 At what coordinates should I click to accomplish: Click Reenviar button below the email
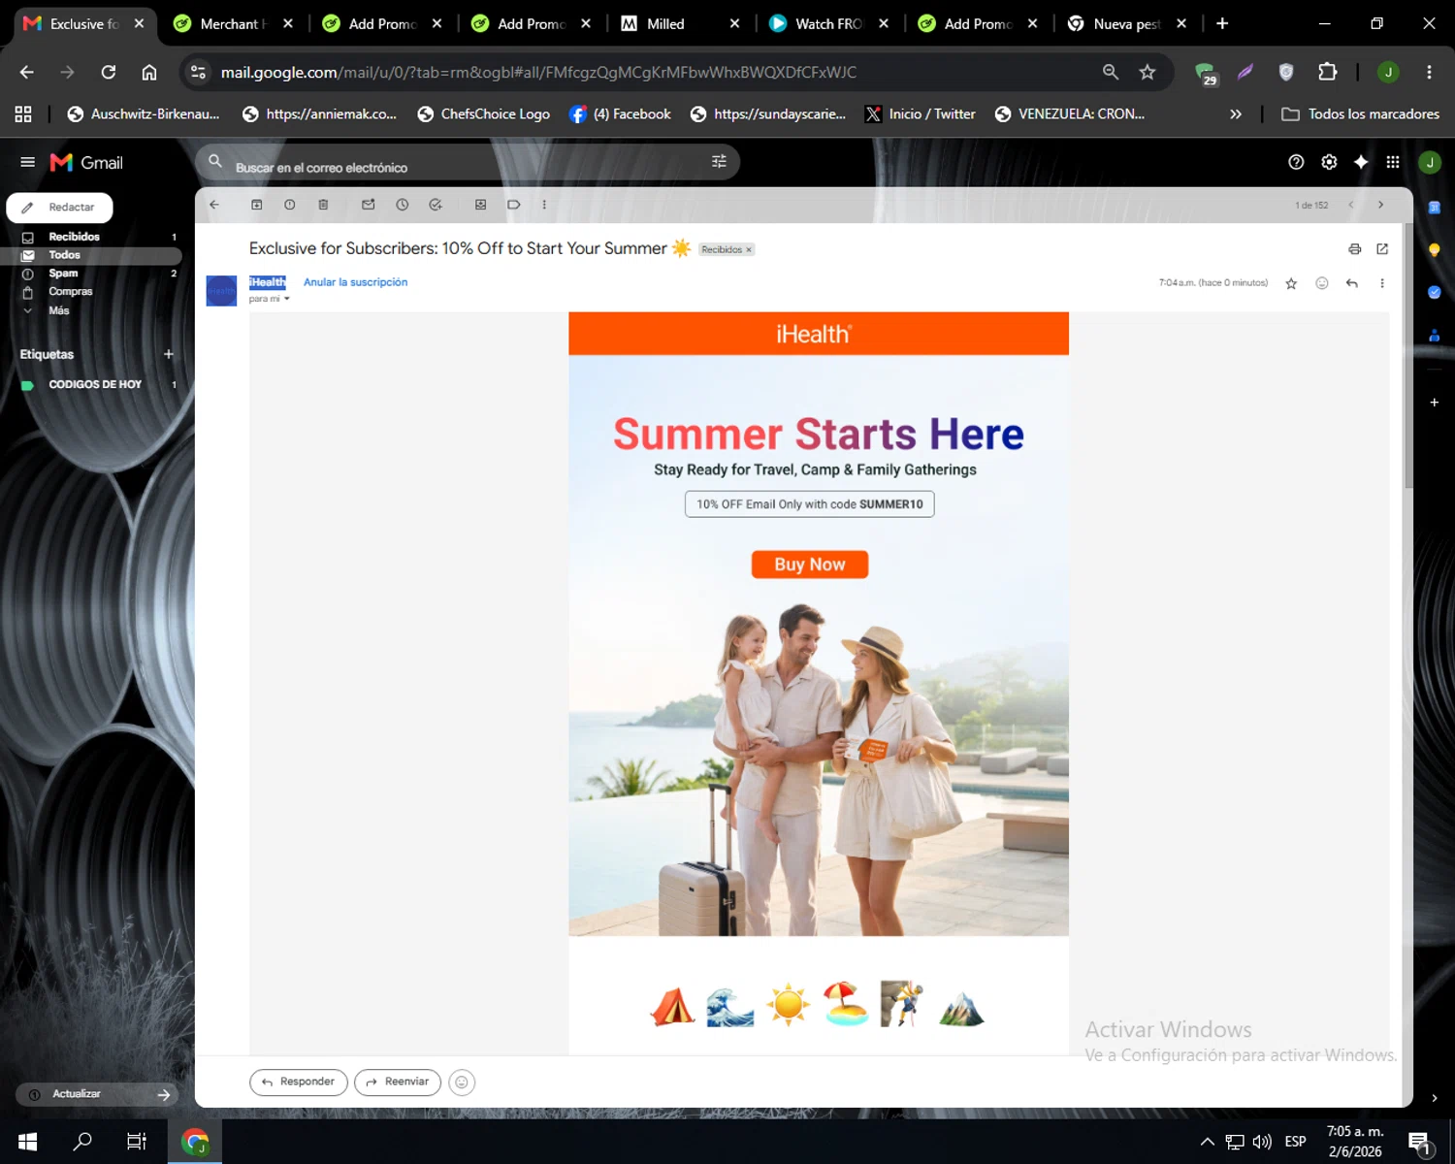(398, 1082)
